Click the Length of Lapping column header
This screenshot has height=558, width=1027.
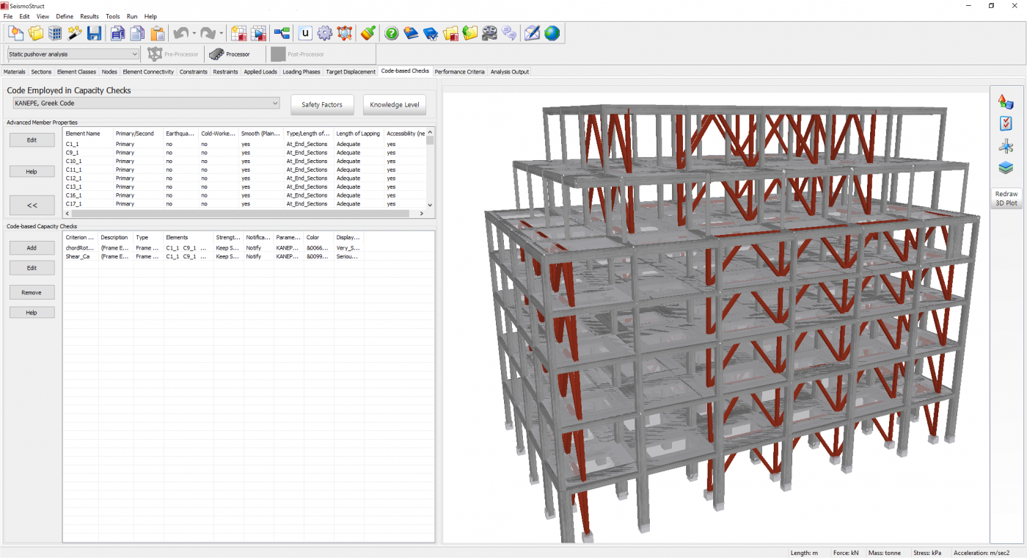359,134
